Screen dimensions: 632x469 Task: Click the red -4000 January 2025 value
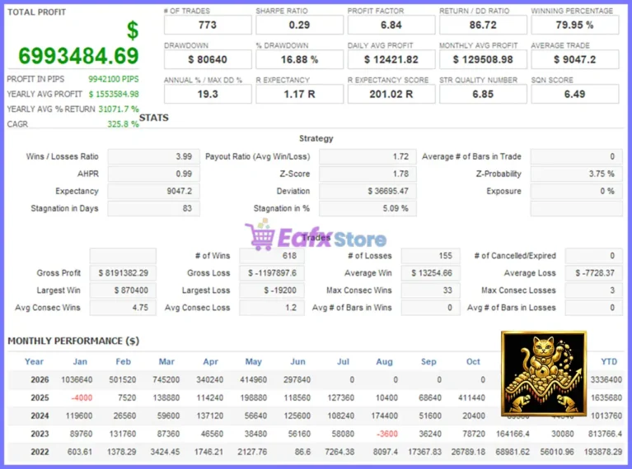(x=82, y=397)
